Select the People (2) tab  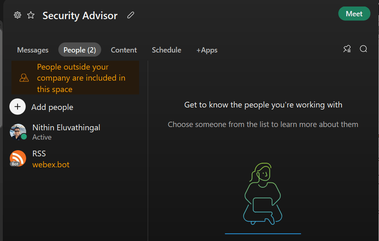[x=80, y=50]
